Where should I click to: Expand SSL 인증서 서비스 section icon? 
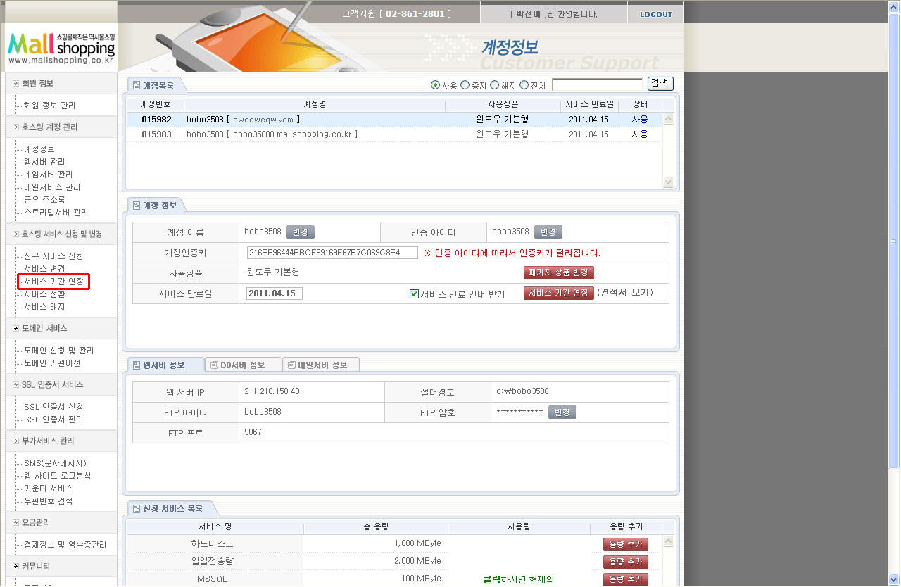pyautogui.click(x=15, y=385)
